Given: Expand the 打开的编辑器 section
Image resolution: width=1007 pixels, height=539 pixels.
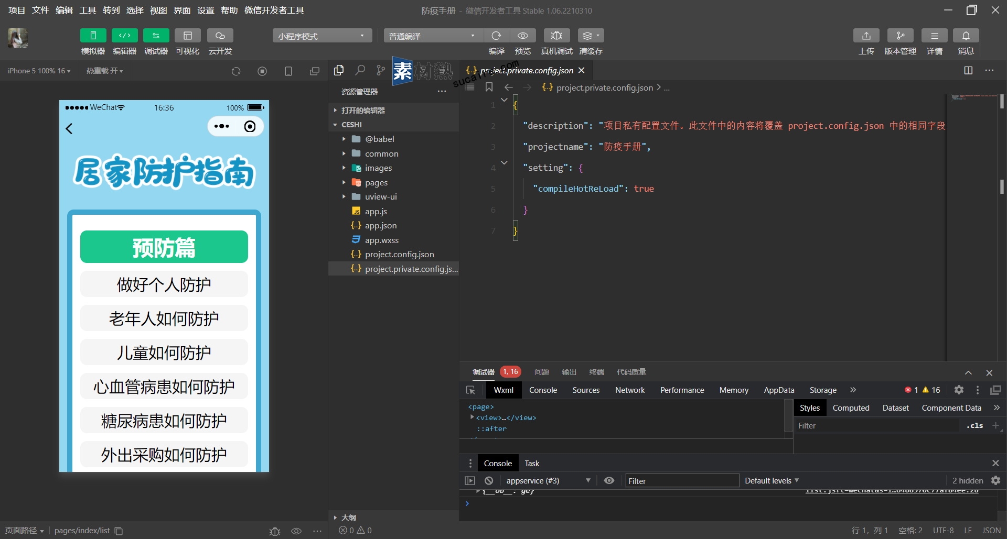Looking at the screenshot, I should coord(393,110).
